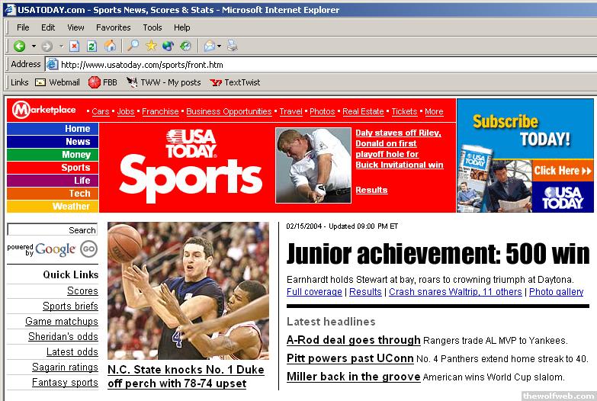Open the Mail button dropdown arrow
This screenshot has width=597, height=401.
[219, 47]
